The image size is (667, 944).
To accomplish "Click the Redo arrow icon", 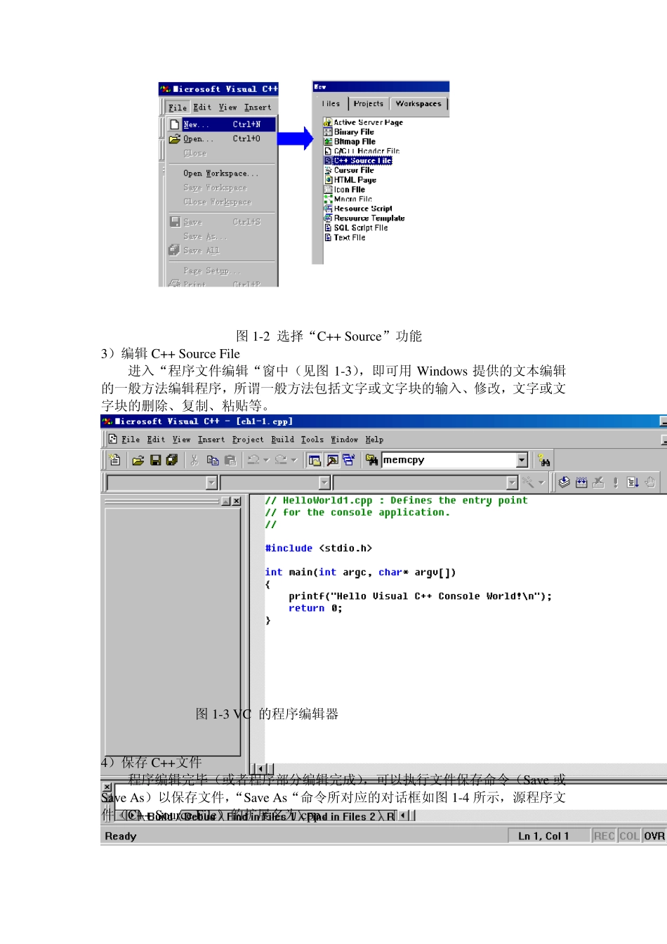I will click(281, 460).
